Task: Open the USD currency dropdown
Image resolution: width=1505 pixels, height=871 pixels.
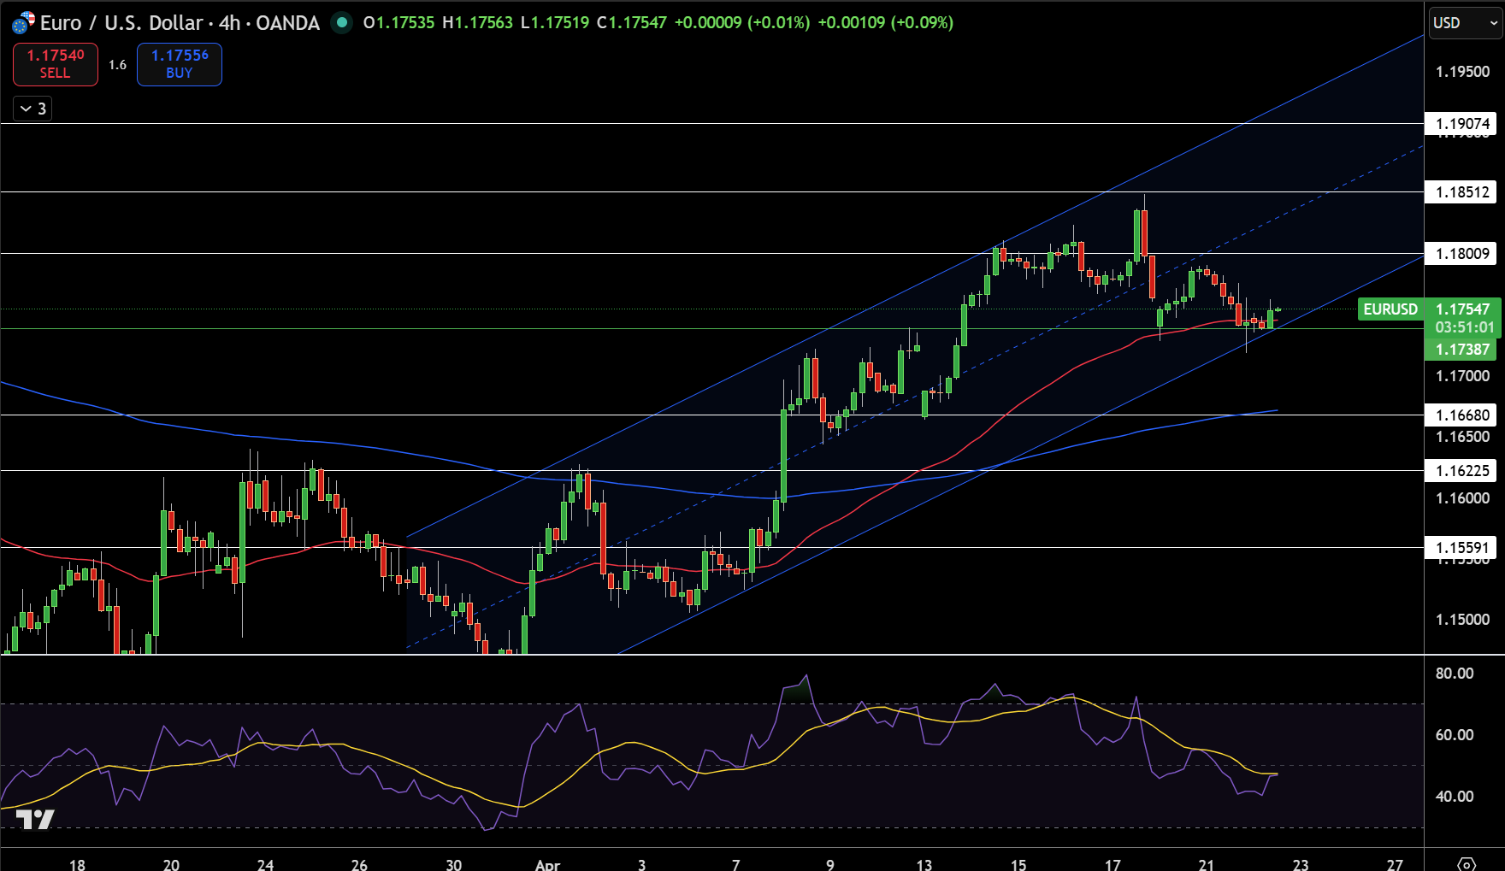Action: 1466,23
